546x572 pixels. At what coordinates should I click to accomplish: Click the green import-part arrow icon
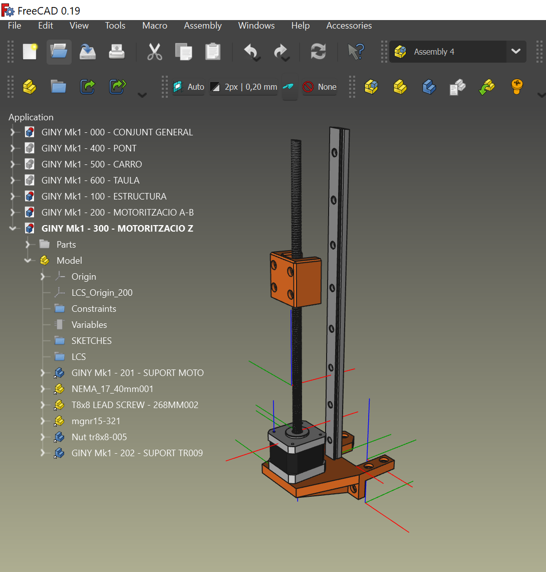coord(486,87)
